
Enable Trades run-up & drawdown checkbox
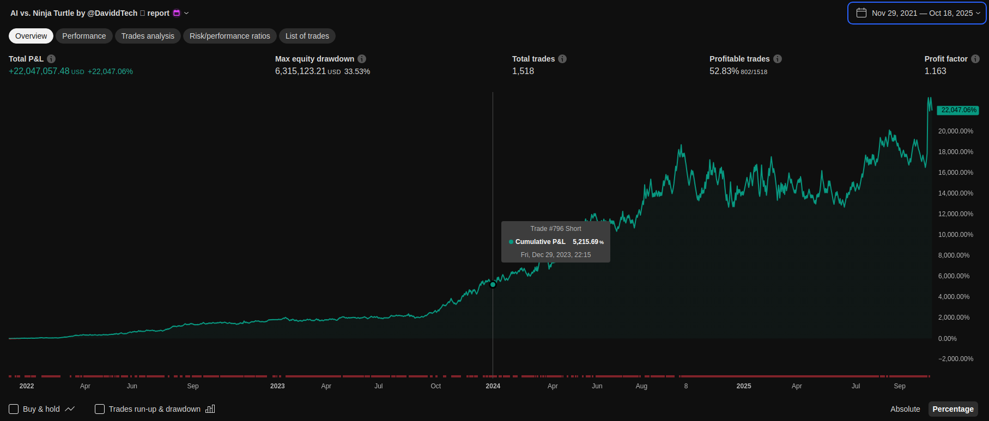pyautogui.click(x=100, y=409)
